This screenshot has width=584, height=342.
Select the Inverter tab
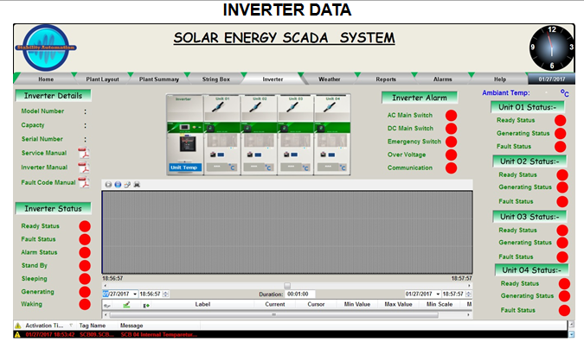[273, 79]
